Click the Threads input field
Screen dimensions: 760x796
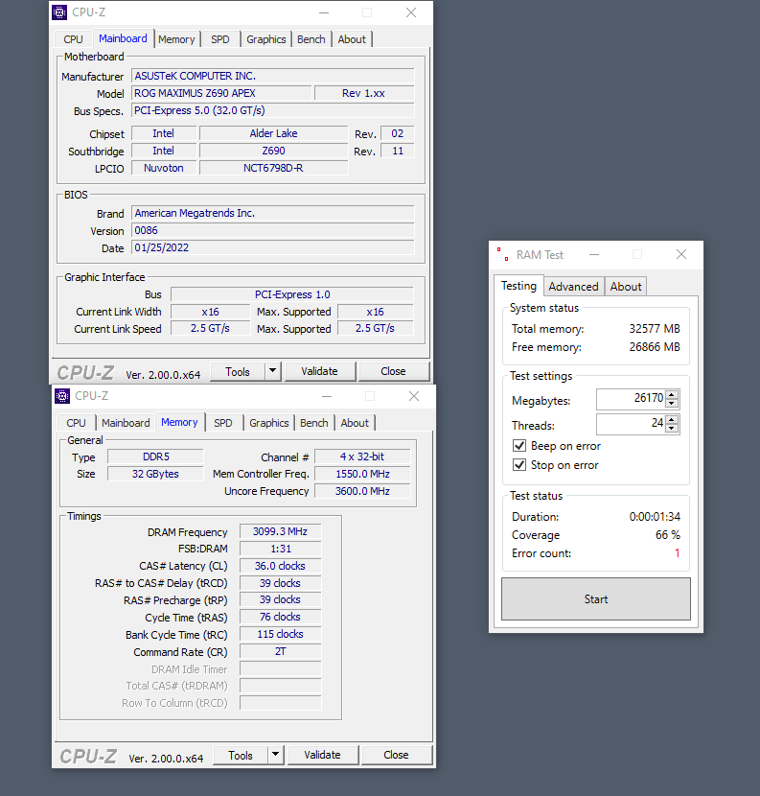pyautogui.click(x=632, y=424)
